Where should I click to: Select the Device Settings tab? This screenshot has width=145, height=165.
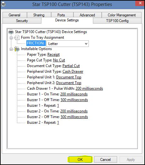67,20
